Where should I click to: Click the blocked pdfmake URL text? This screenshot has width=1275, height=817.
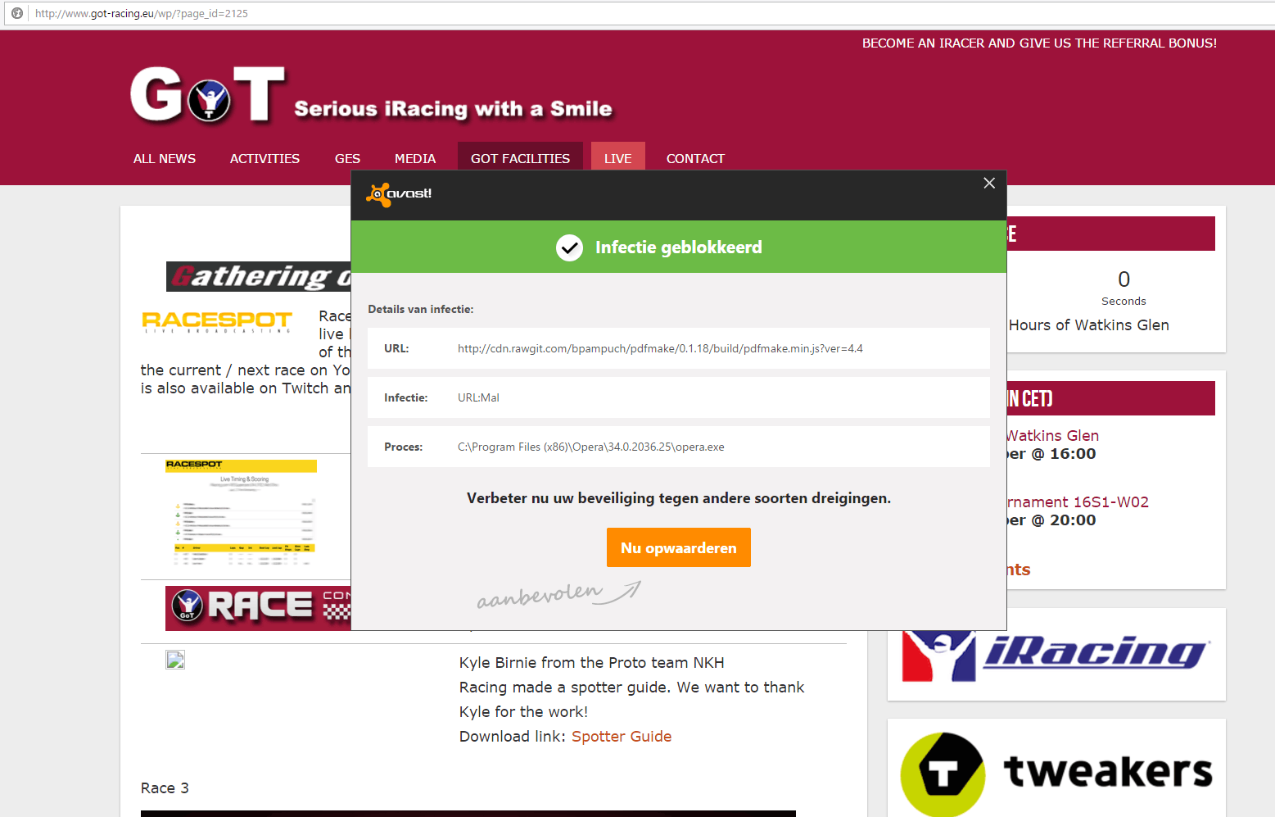[660, 349]
